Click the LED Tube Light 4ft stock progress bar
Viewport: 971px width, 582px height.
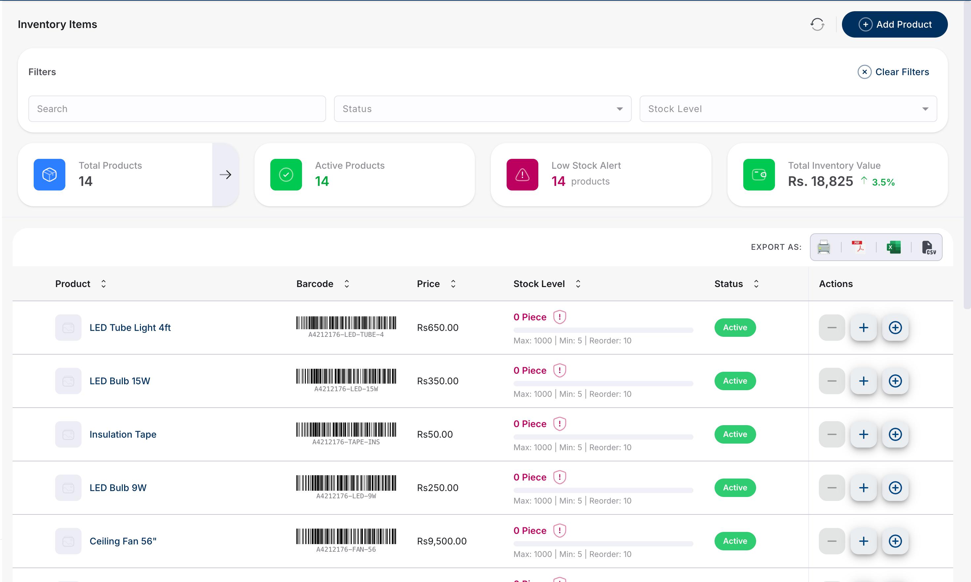click(x=603, y=330)
